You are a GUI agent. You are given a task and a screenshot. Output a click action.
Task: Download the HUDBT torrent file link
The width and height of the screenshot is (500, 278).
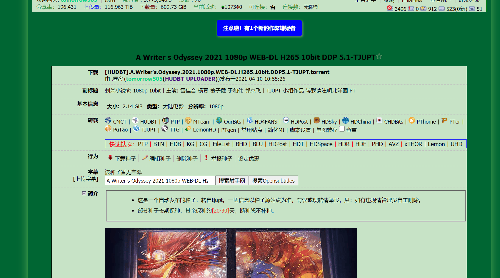coord(217,72)
